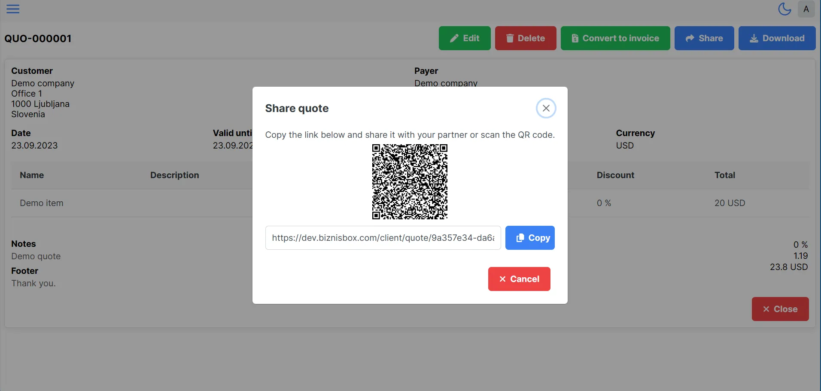Screen dimensions: 821x391
Task: Delete the quote QUO-000001
Action: point(525,38)
